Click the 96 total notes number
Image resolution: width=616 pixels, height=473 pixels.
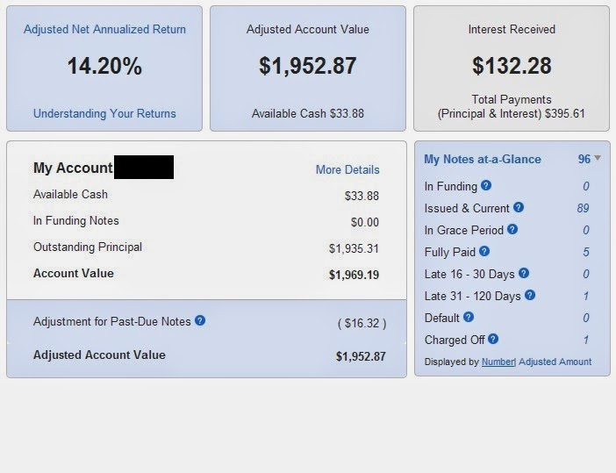point(584,159)
